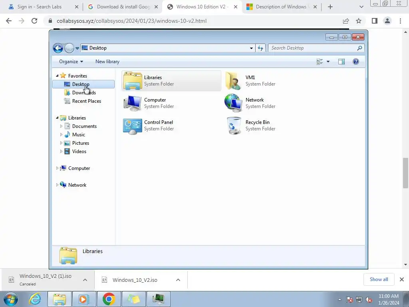Toggle the preview pane icon
The width and height of the screenshot is (409, 307).
click(x=341, y=62)
